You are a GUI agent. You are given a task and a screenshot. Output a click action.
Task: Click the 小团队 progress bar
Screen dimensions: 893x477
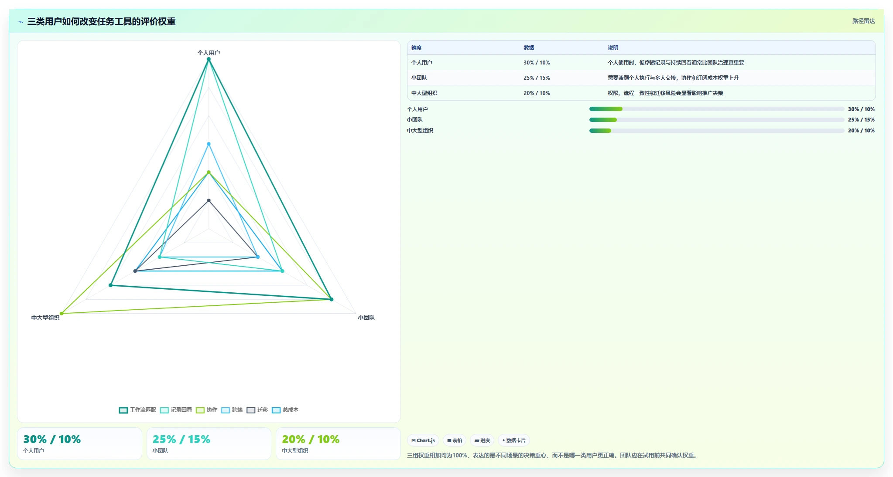[717, 120]
